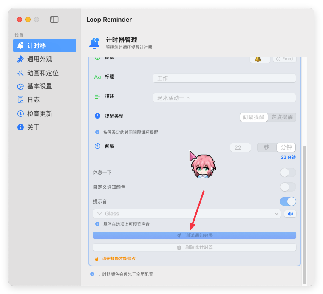Click the info icon beside 关于
Image resolution: width=323 pixels, height=294 pixels.
point(20,127)
